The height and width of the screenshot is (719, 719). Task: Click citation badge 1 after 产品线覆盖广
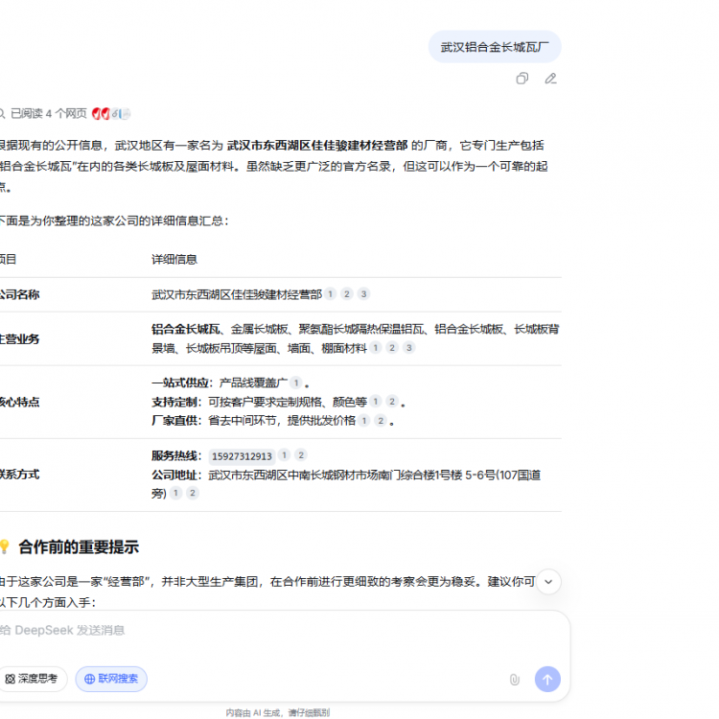tap(296, 383)
